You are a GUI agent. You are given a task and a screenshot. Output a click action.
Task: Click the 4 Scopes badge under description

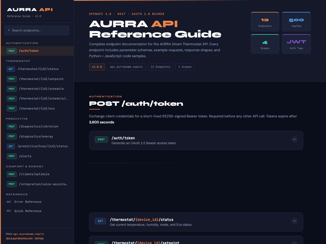coord(185,67)
